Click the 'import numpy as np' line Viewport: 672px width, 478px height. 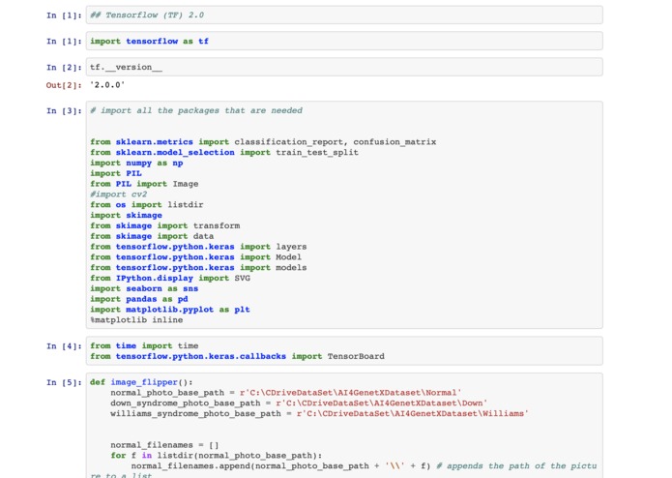(136, 163)
